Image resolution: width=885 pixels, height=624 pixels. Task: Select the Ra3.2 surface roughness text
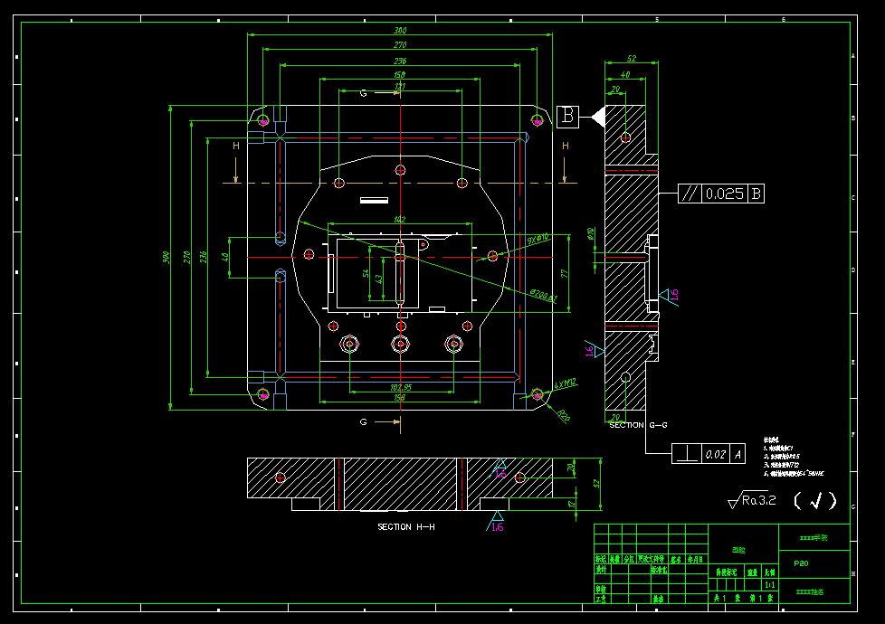tap(758, 500)
